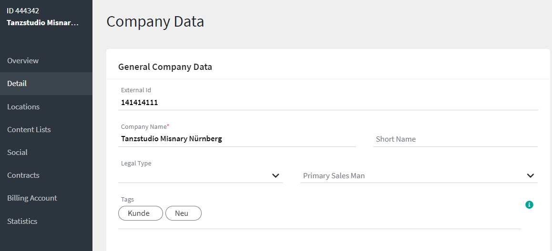Go to Overview in the sidebar

click(23, 61)
